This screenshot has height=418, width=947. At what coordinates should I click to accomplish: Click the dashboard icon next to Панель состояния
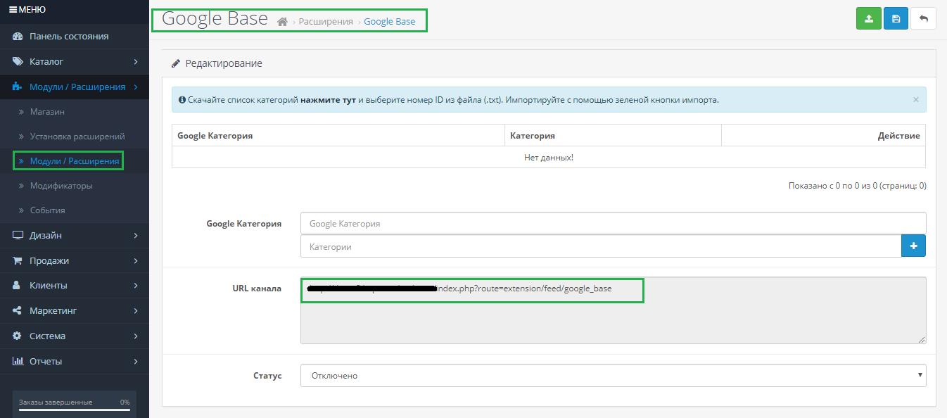(x=18, y=36)
